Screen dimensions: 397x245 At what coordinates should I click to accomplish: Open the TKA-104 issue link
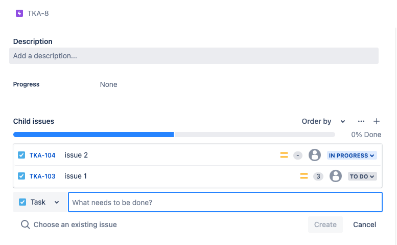(42, 155)
